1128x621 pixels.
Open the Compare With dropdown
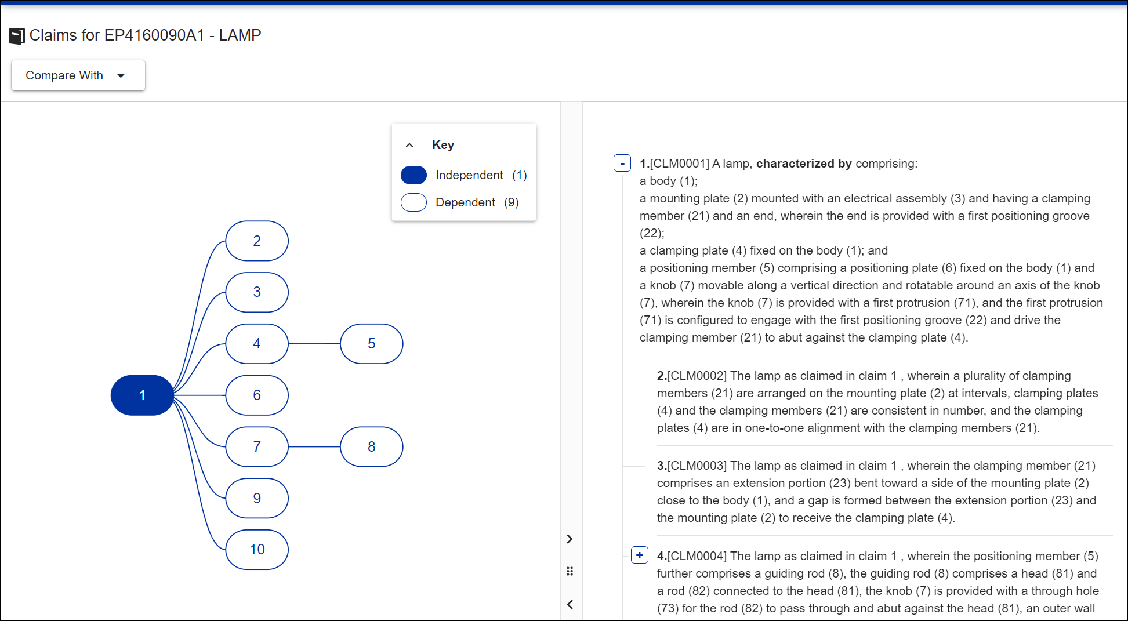[x=78, y=75]
